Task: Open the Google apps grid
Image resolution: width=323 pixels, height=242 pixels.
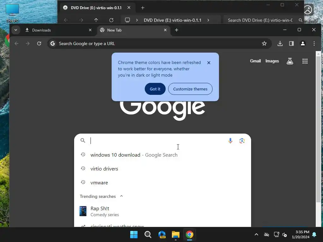Action: tap(305, 61)
